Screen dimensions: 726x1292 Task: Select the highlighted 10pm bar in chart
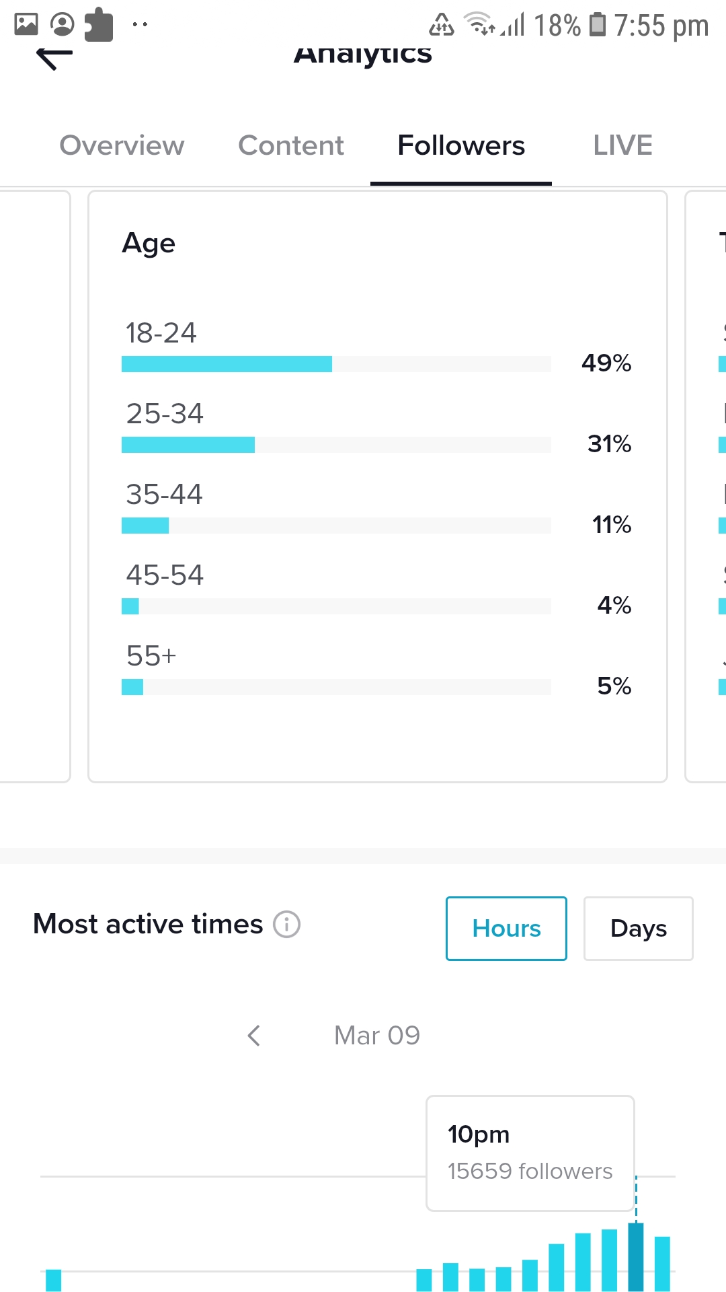coord(636,1256)
